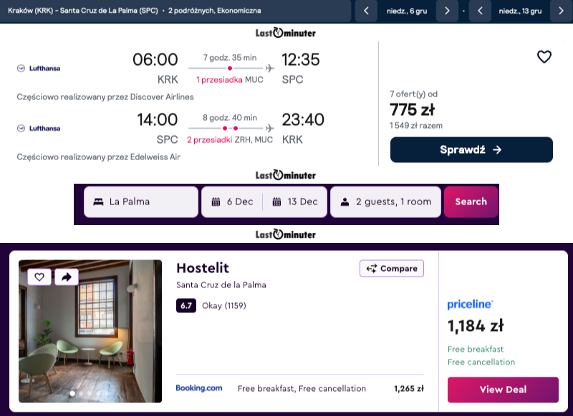Open the Hostelit hotel title
The image size is (573, 416).
[203, 268]
